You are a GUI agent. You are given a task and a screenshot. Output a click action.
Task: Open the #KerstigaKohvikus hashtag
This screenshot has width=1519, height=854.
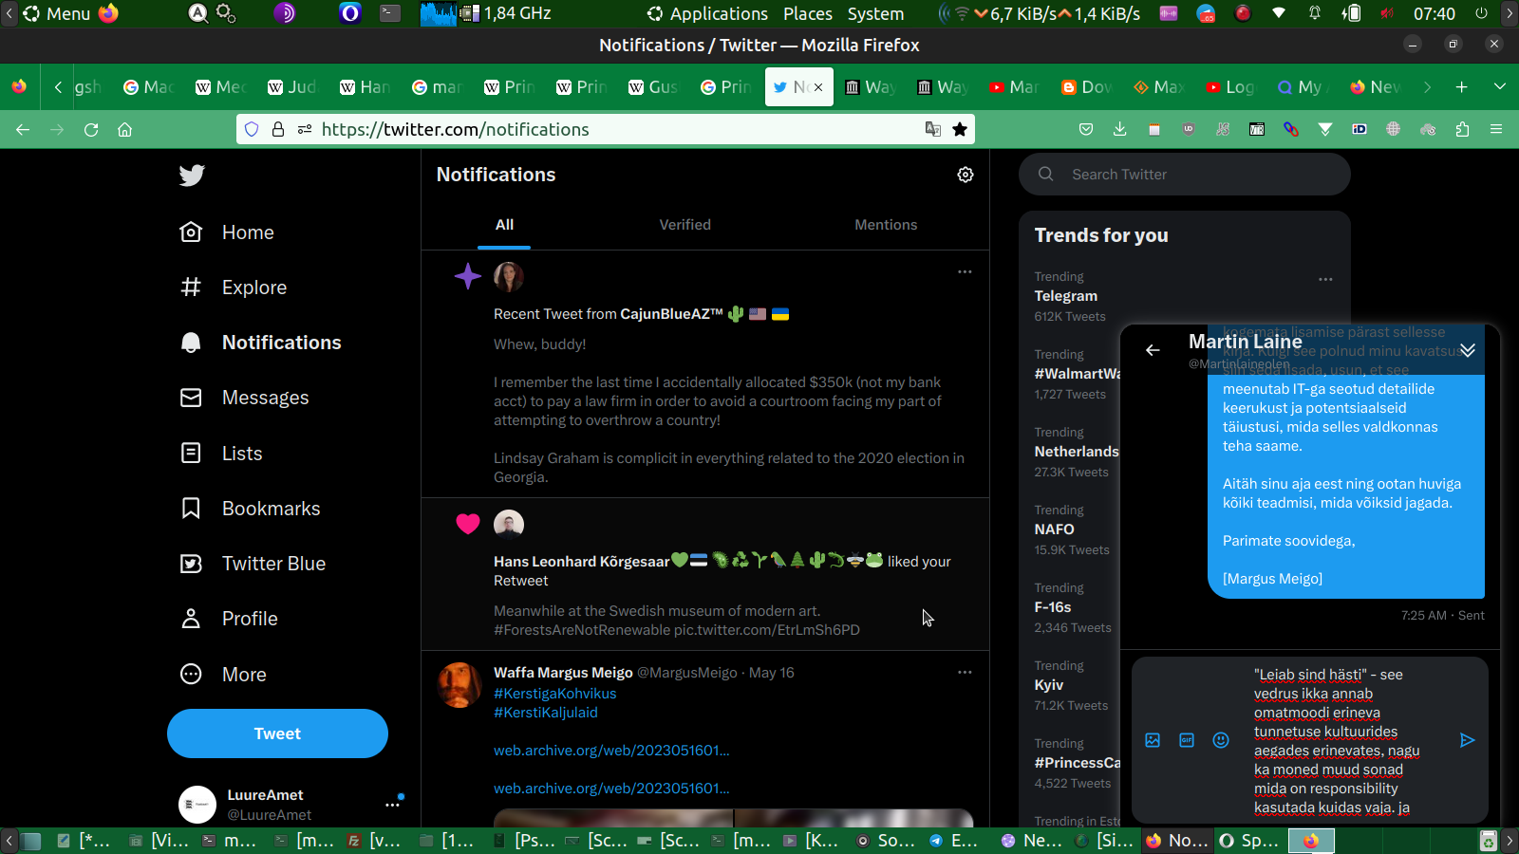pyautogui.click(x=554, y=694)
